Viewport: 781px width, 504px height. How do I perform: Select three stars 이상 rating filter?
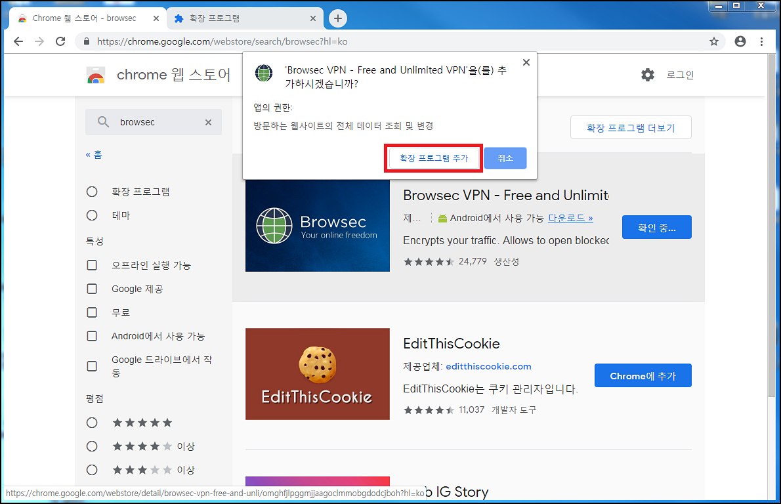(92, 470)
